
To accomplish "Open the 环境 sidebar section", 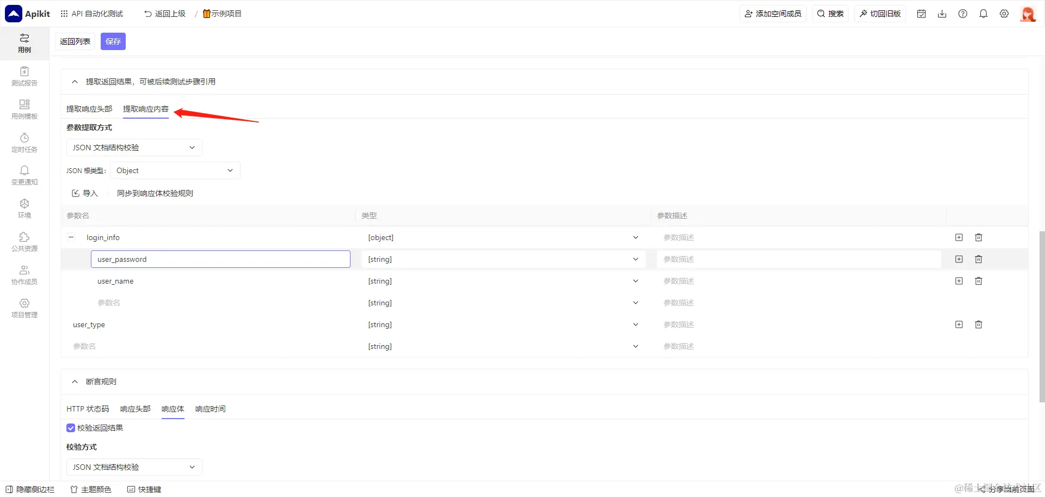I will 24,208.
